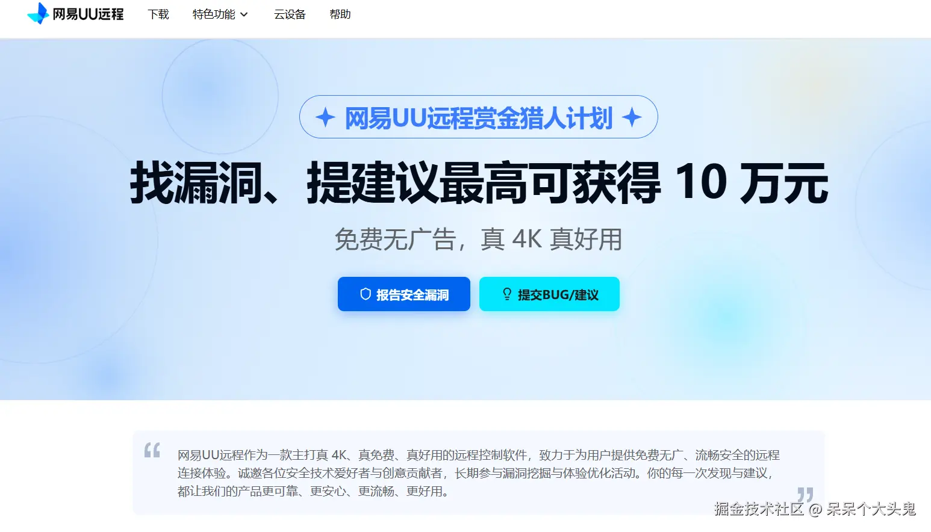Click the opening quotation mark icon

click(152, 450)
